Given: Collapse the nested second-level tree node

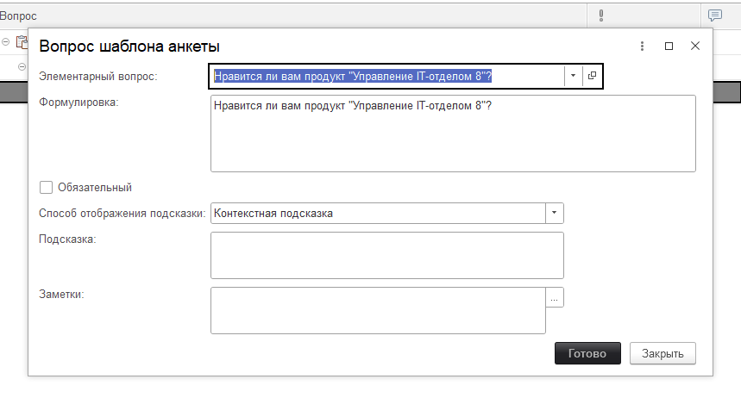Looking at the screenshot, I should pyautogui.click(x=22, y=66).
